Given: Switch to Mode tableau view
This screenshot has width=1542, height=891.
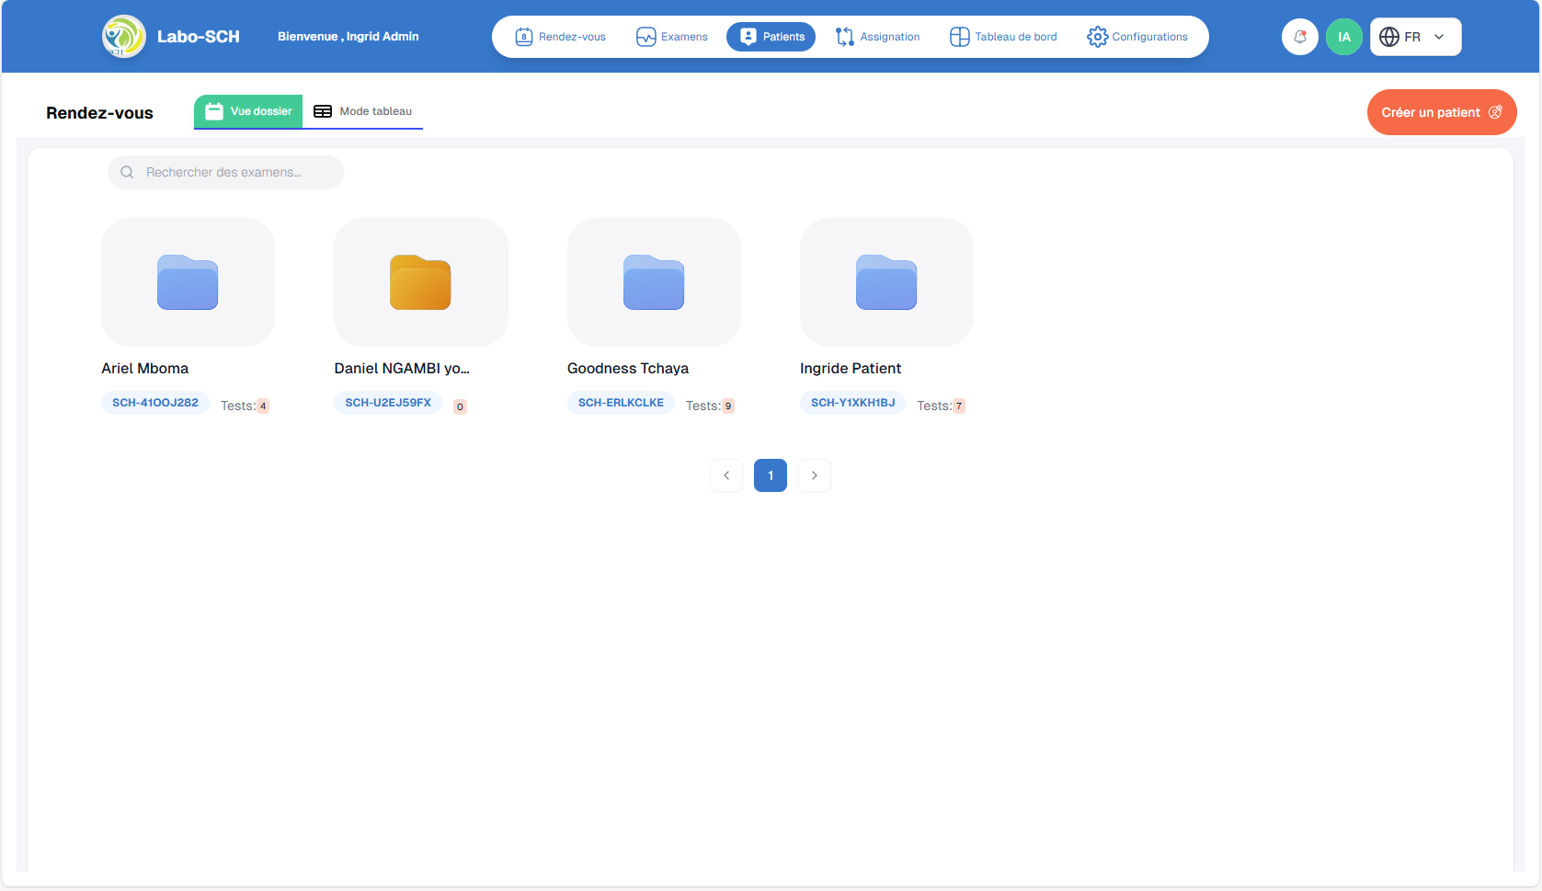Looking at the screenshot, I should [363, 111].
